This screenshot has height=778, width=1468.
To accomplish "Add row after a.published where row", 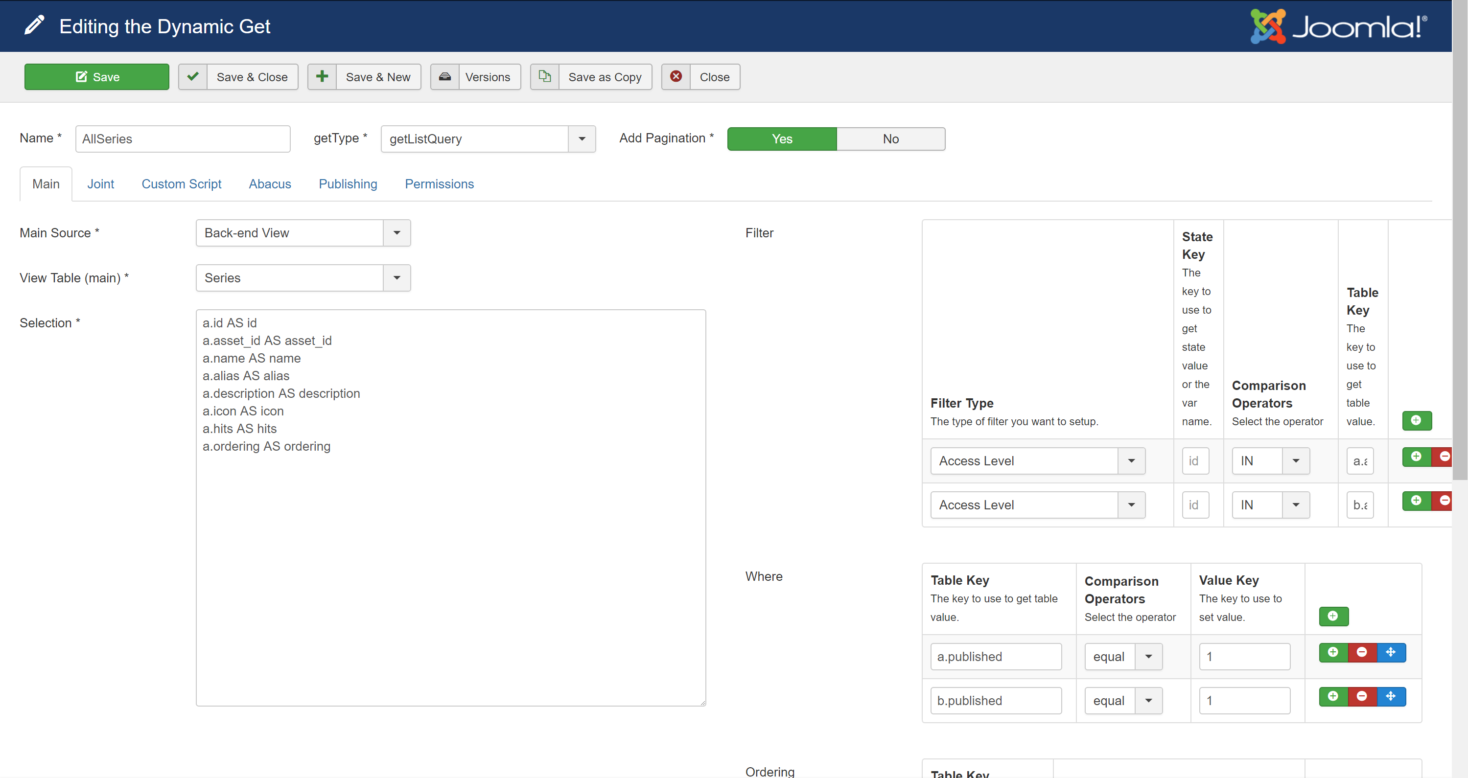I will click(x=1333, y=653).
